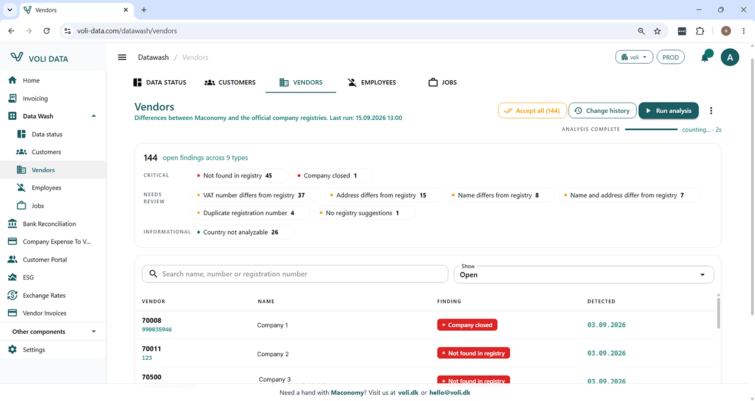Filter by VAT number differs from registry
Viewport: 755px width, 401px height.
click(257, 195)
